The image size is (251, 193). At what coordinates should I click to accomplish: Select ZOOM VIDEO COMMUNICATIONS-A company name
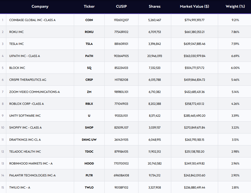coord(34,92)
